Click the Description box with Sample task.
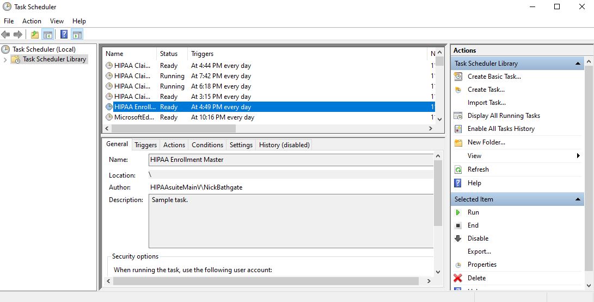The width and height of the screenshot is (594, 302). point(291,221)
